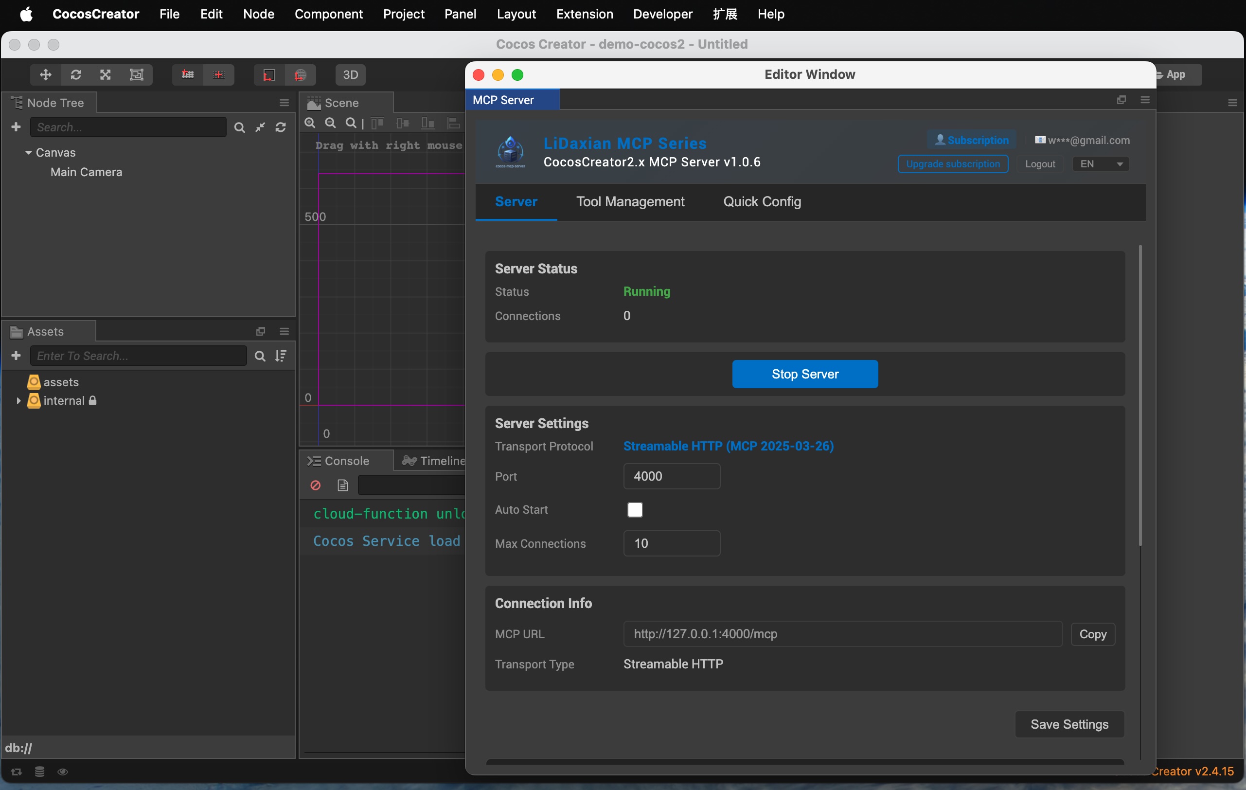Toggle local gizmo rotation mode
The image size is (1246, 790).
pyautogui.click(x=268, y=74)
